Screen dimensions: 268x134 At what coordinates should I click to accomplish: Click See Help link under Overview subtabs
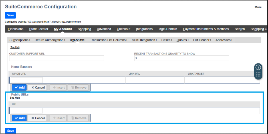(15, 47)
